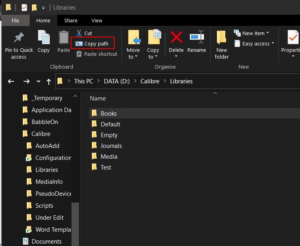The width and height of the screenshot is (300, 246).
Task: Click Libraries in the address breadcrumb
Action: point(181,81)
